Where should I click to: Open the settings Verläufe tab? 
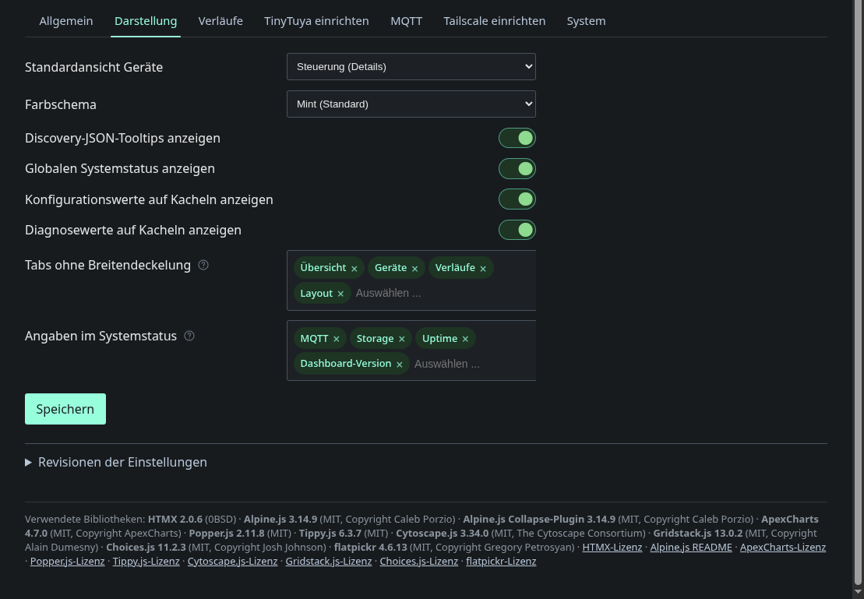click(x=220, y=21)
